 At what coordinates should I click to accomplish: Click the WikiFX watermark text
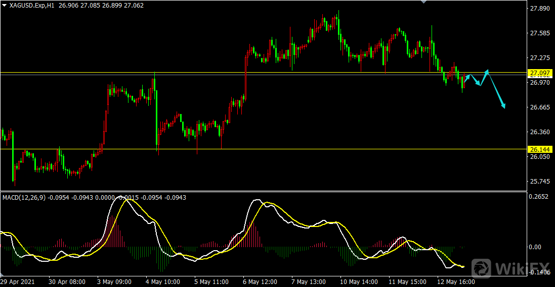[522, 269]
